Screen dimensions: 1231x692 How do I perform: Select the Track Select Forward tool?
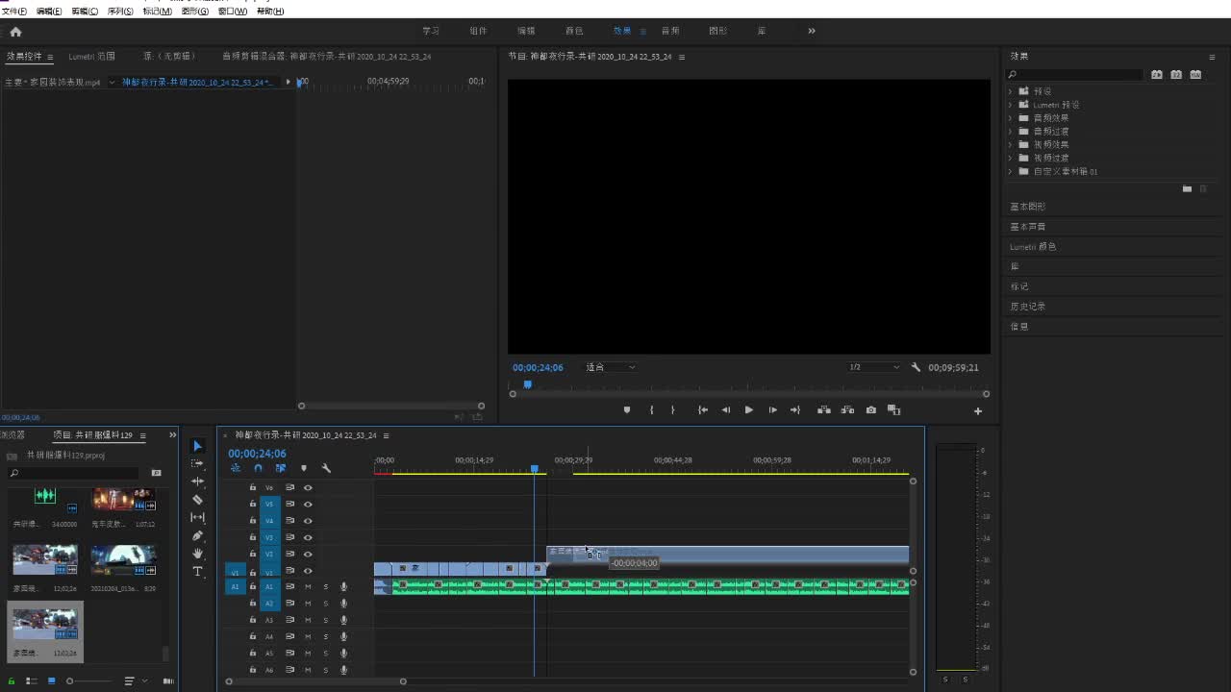tap(197, 463)
